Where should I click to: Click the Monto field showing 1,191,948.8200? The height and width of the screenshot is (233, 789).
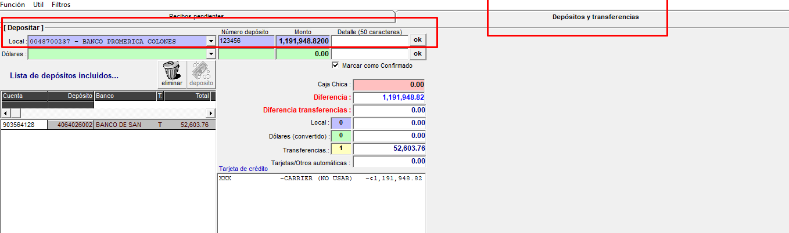click(x=303, y=41)
